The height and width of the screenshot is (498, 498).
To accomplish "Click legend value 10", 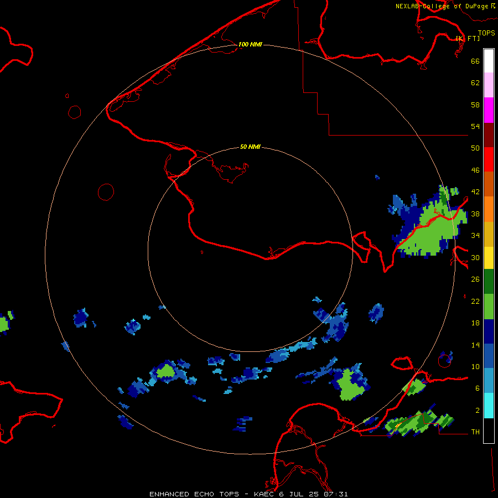I will 475,366.
